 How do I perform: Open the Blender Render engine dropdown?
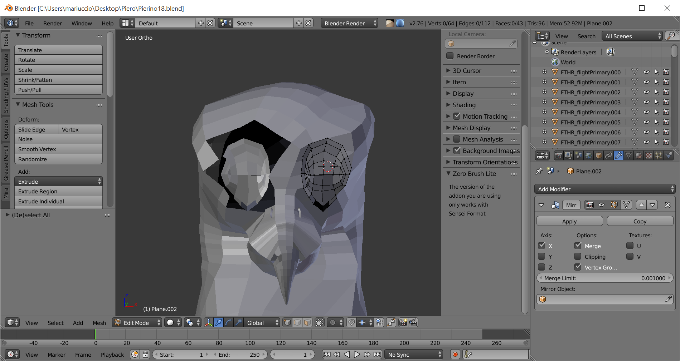pyautogui.click(x=349, y=23)
